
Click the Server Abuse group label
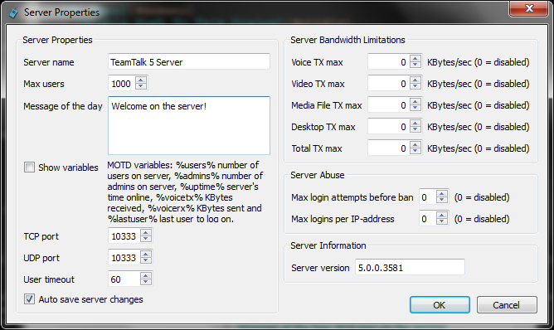(x=318, y=175)
